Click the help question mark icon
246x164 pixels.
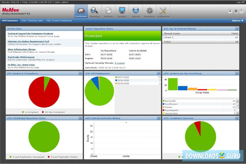241,11
